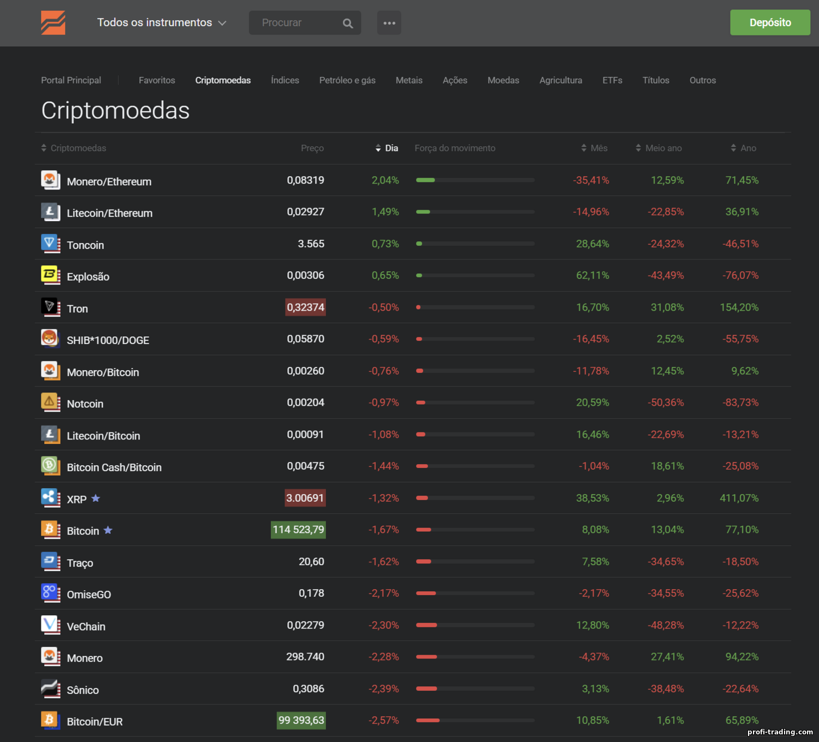The width and height of the screenshot is (819, 742).
Task: Click the Bitcoin/EUR price 99 393,63
Action: point(301,720)
